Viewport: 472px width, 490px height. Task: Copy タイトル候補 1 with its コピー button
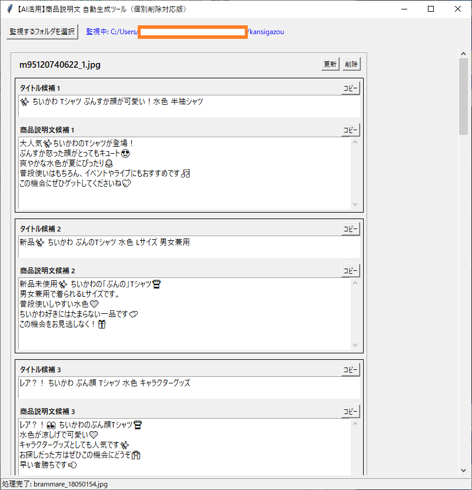(351, 88)
